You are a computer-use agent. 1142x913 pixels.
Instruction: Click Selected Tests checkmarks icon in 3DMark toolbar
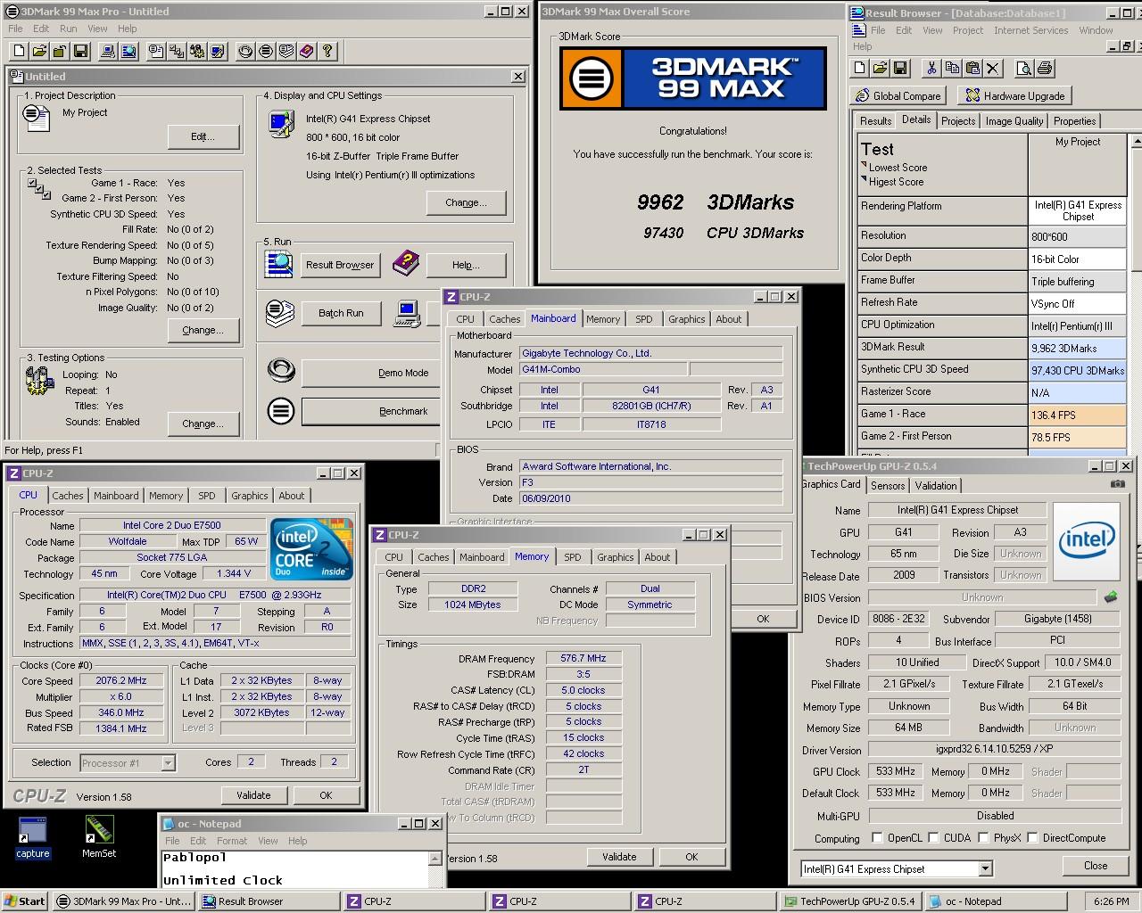click(178, 51)
